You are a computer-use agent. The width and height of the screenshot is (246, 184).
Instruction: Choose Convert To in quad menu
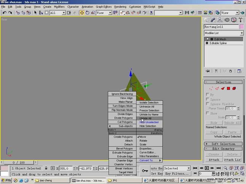pos(149,160)
